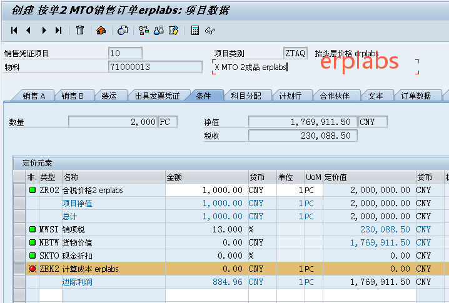Image resolution: width=449 pixels, height=303 pixels.
Task: Click green status light of NETW row
Action: (33, 242)
